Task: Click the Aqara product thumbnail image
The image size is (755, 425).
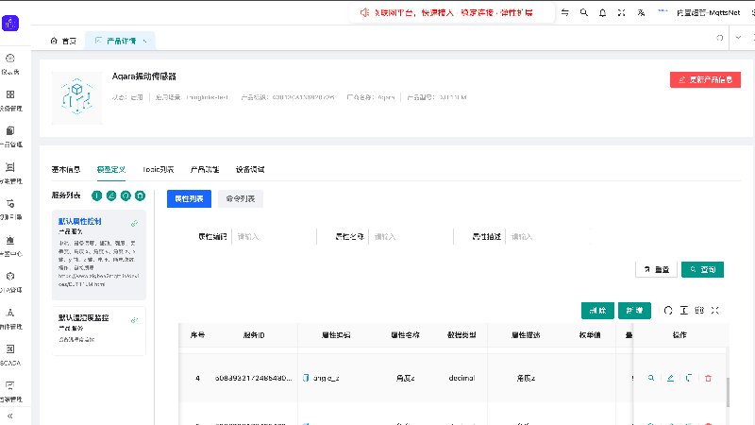Action: coord(77,98)
